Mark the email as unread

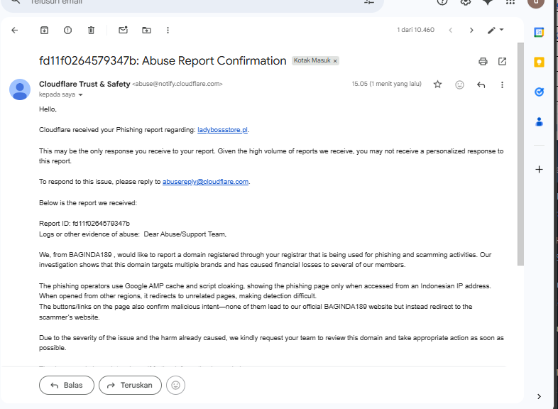[x=123, y=30]
